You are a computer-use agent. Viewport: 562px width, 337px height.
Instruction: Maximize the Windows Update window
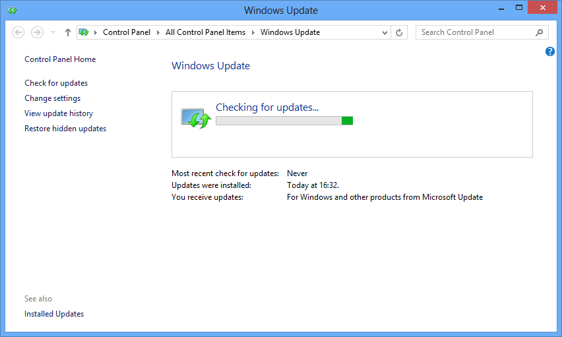(518, 7)
